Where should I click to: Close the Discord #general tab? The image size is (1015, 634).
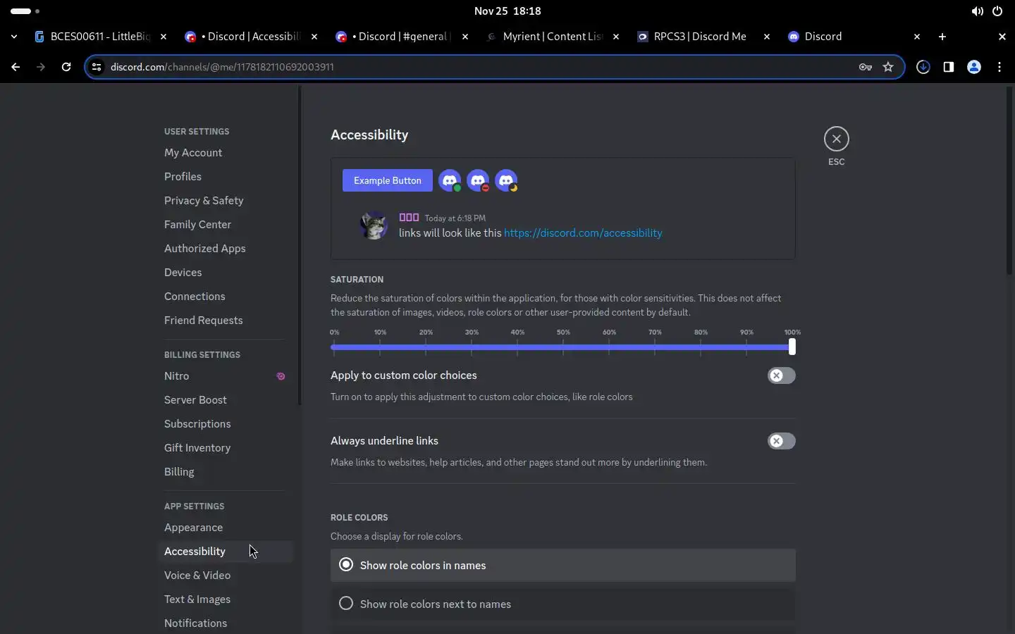click(x=465, y=37)
